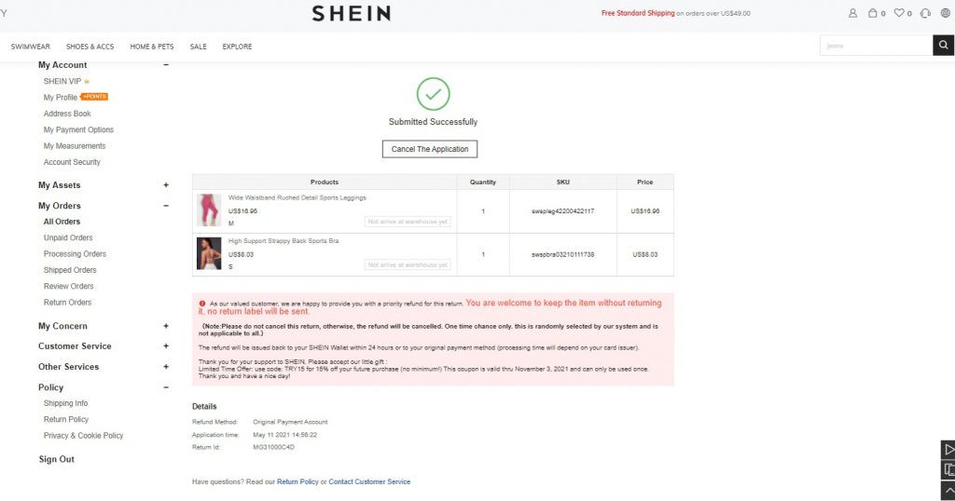Open the globe language selector icon
955x501 pixels.
tap(946, 13)
